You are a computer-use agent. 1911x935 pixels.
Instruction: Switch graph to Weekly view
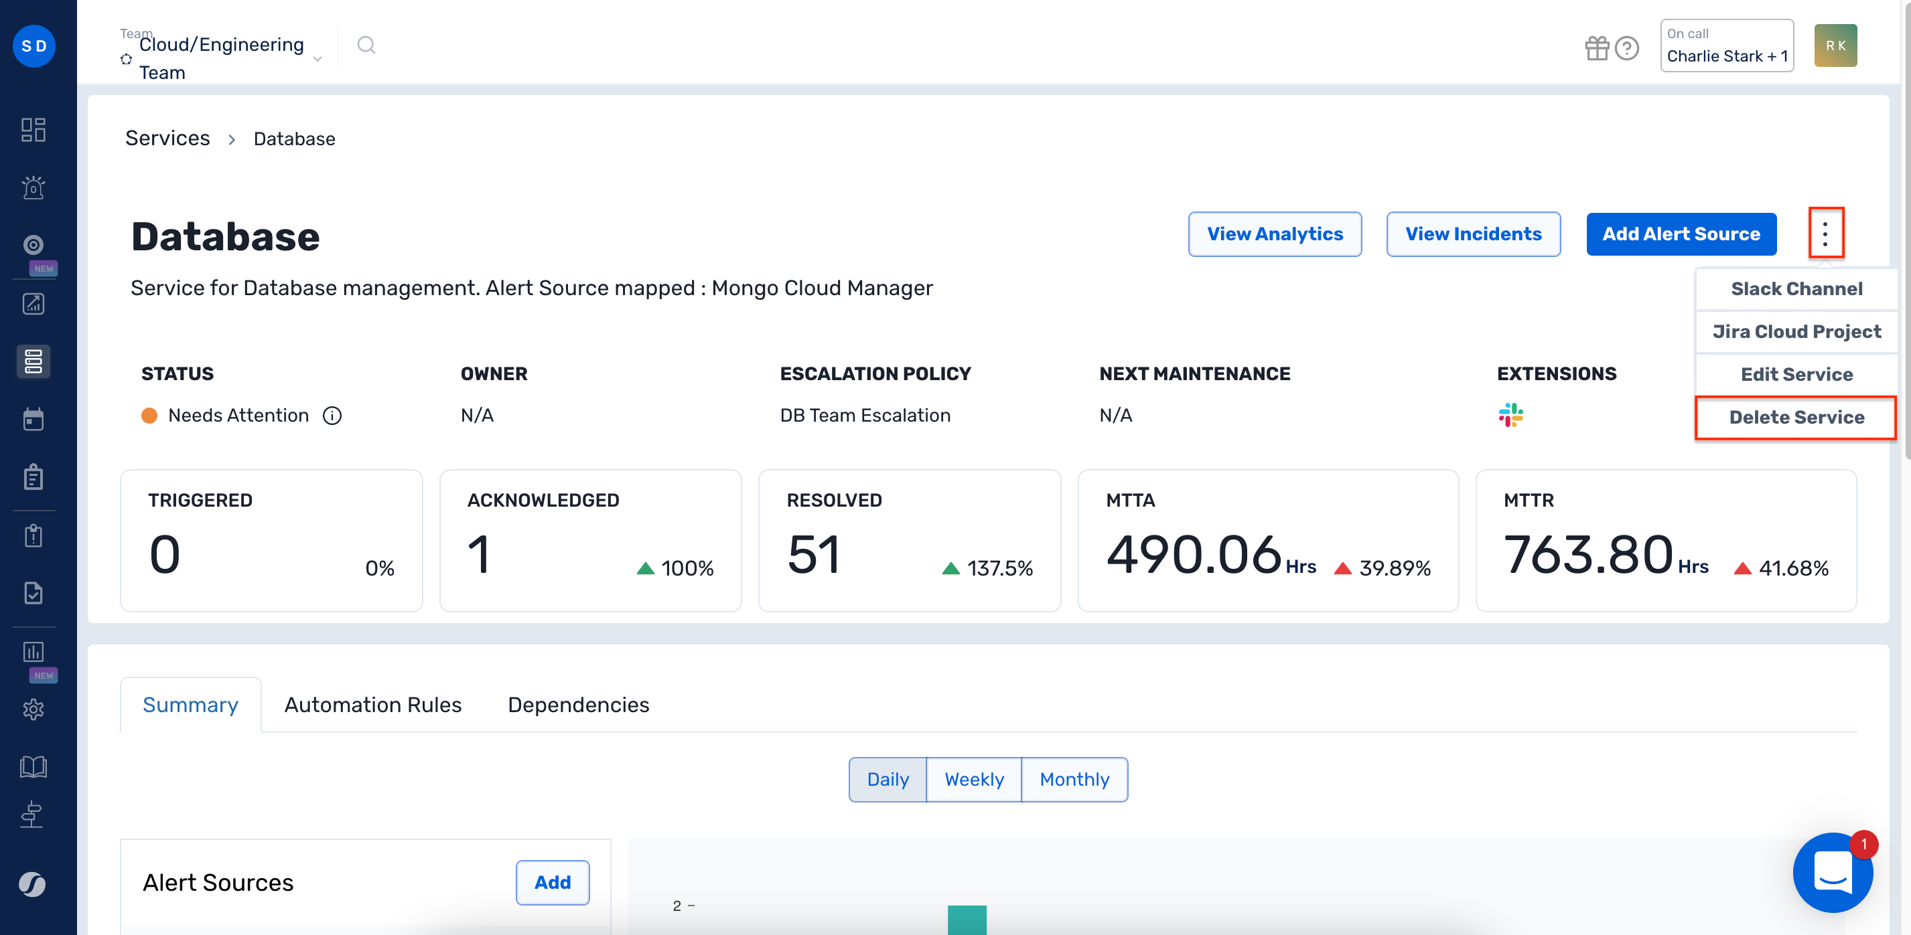coord(974,779)
